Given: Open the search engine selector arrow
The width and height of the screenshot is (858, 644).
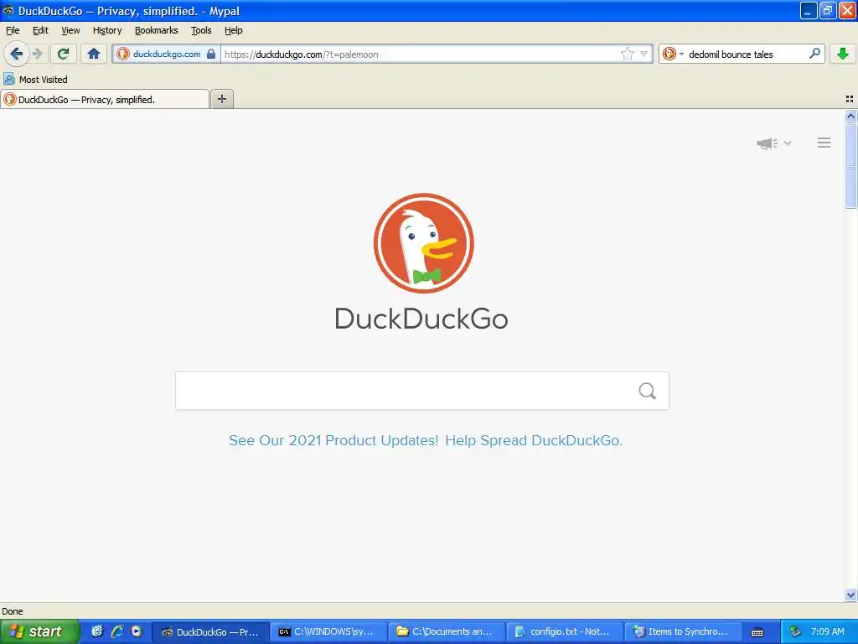Looking at the screenshot, I should pyautogui.click(x=681, y=55).
